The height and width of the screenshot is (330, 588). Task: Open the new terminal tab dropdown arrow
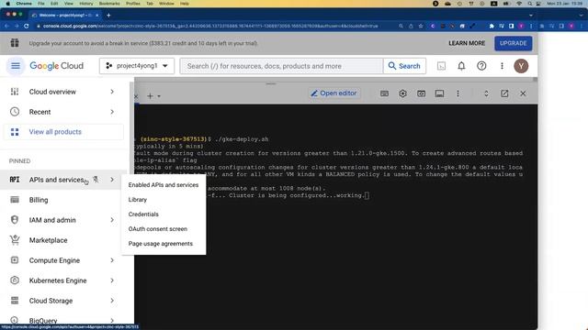[x=159, y=96]
